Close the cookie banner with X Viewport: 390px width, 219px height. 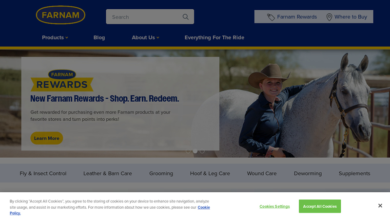(380, 205)
